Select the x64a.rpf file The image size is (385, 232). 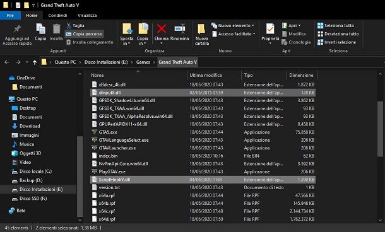pos(203,195)
